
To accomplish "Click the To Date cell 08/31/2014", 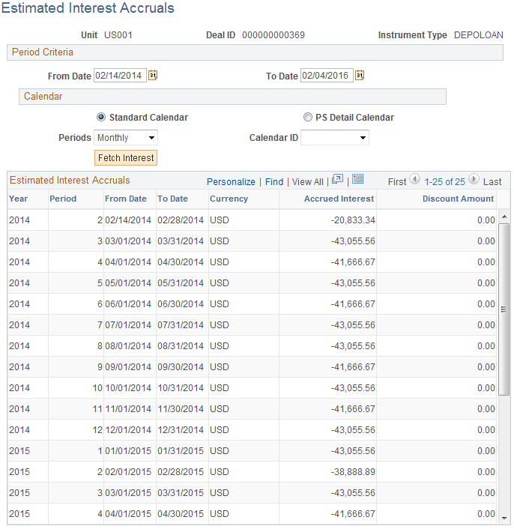I will pos(181,346).
